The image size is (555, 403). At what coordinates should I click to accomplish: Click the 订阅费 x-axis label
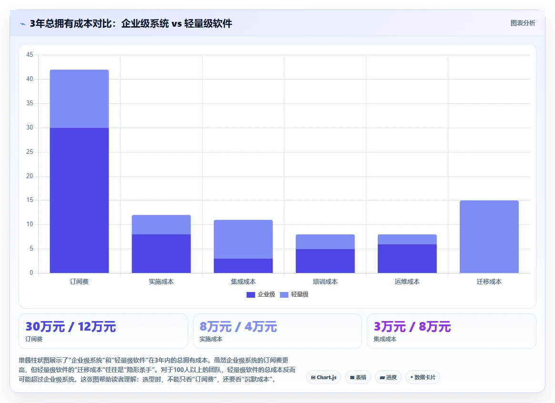pos(79,282)
